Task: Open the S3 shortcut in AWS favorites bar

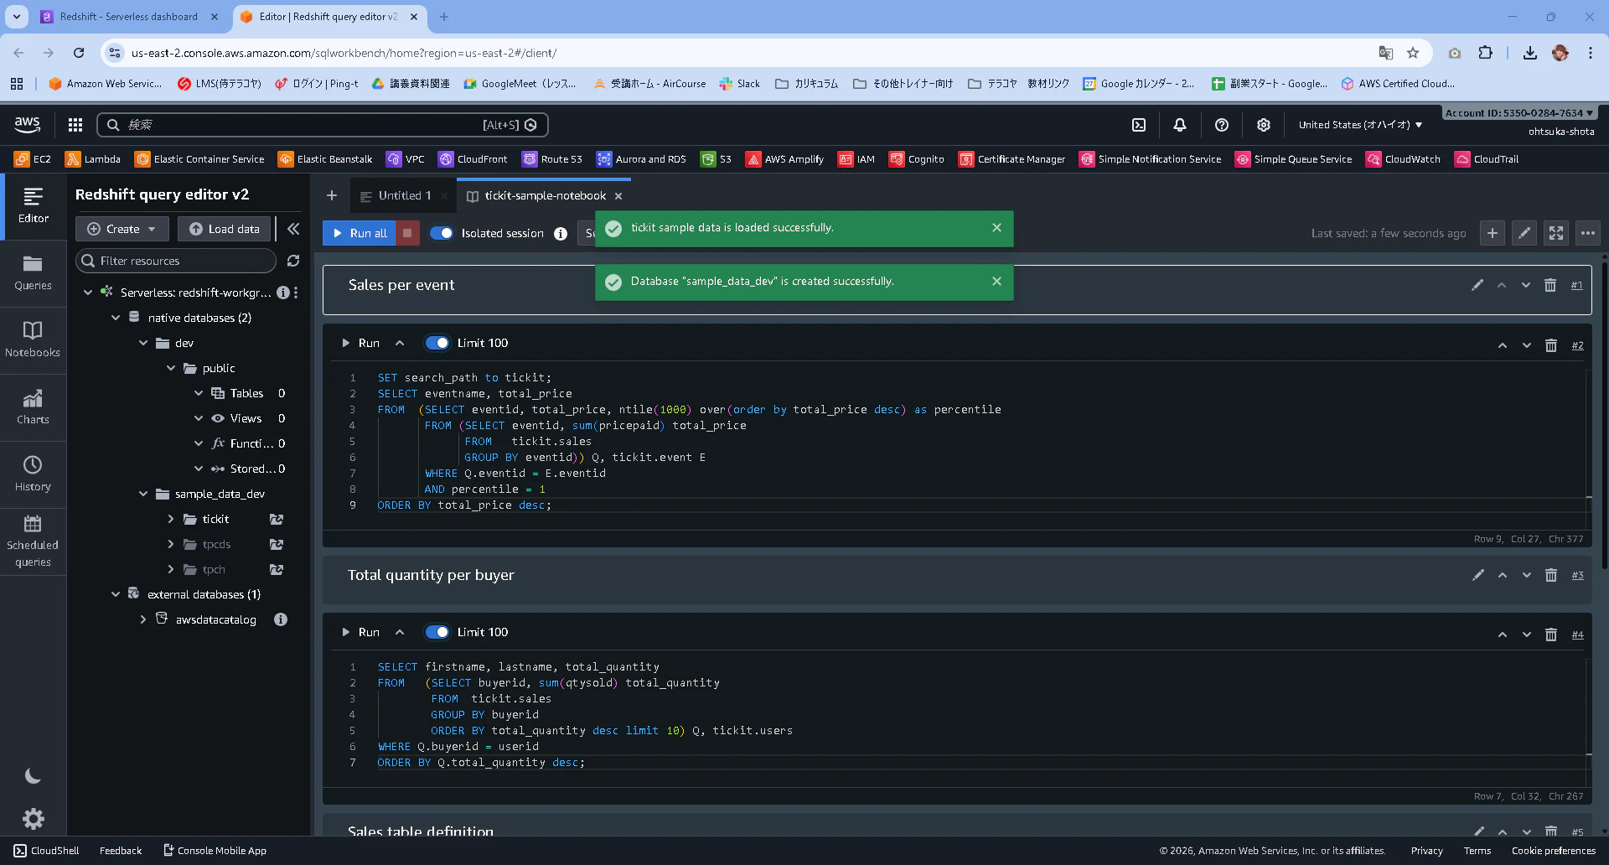Action: coord(717,159)
